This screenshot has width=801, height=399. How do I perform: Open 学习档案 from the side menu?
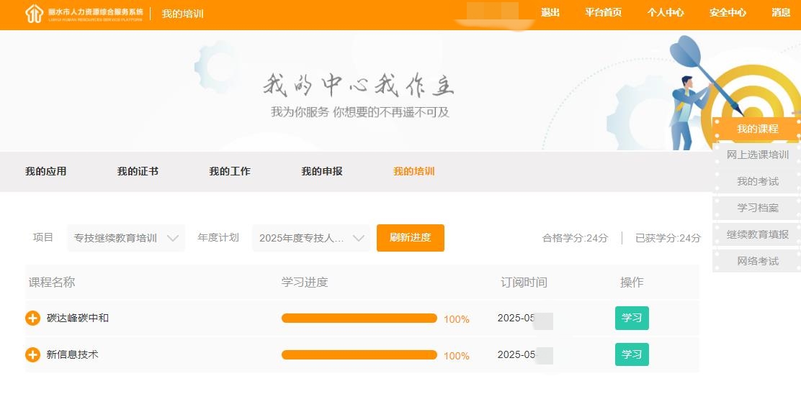757,208
